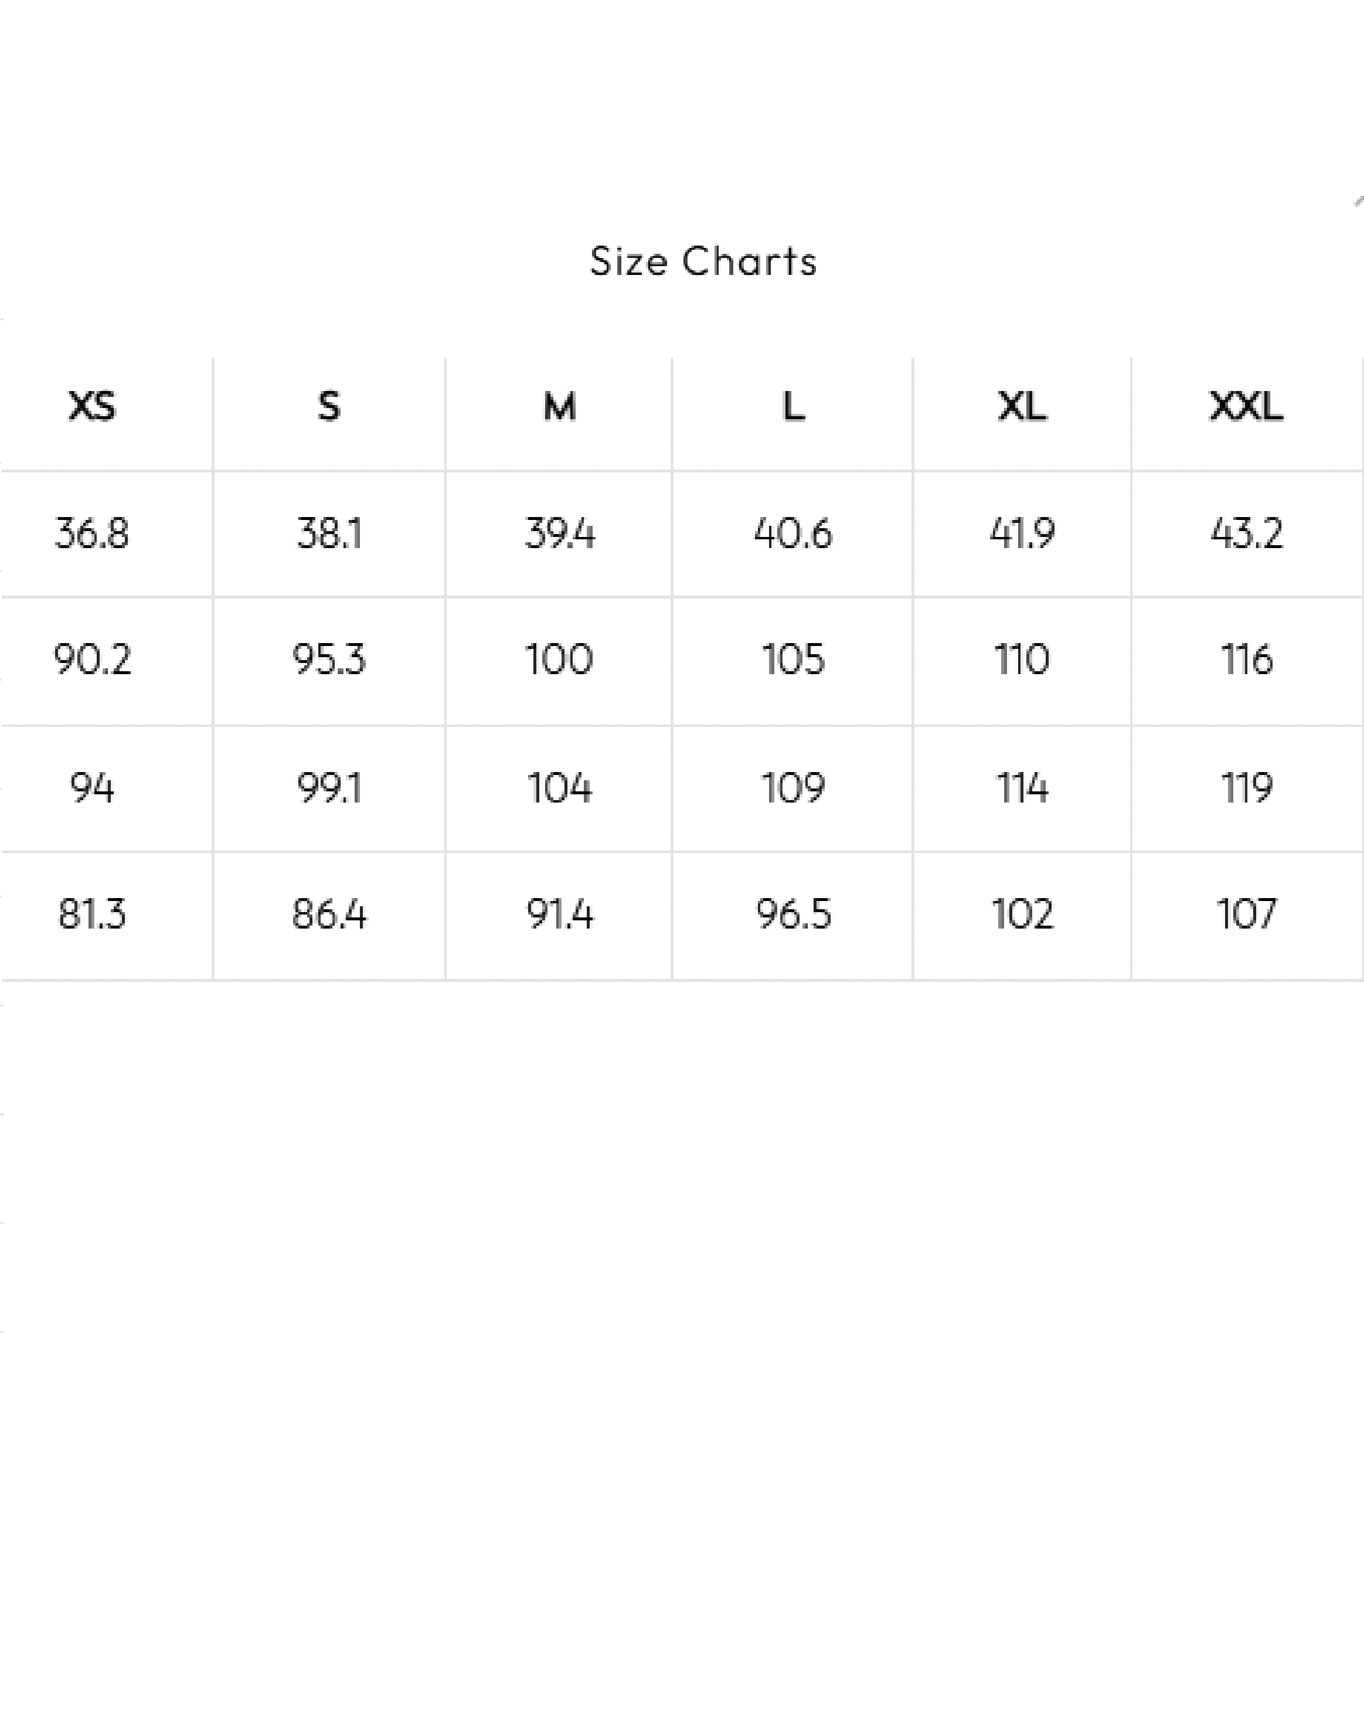Select the 91.4 table cell
Screen dimensions: 1364x1710
tap(559, 915)
